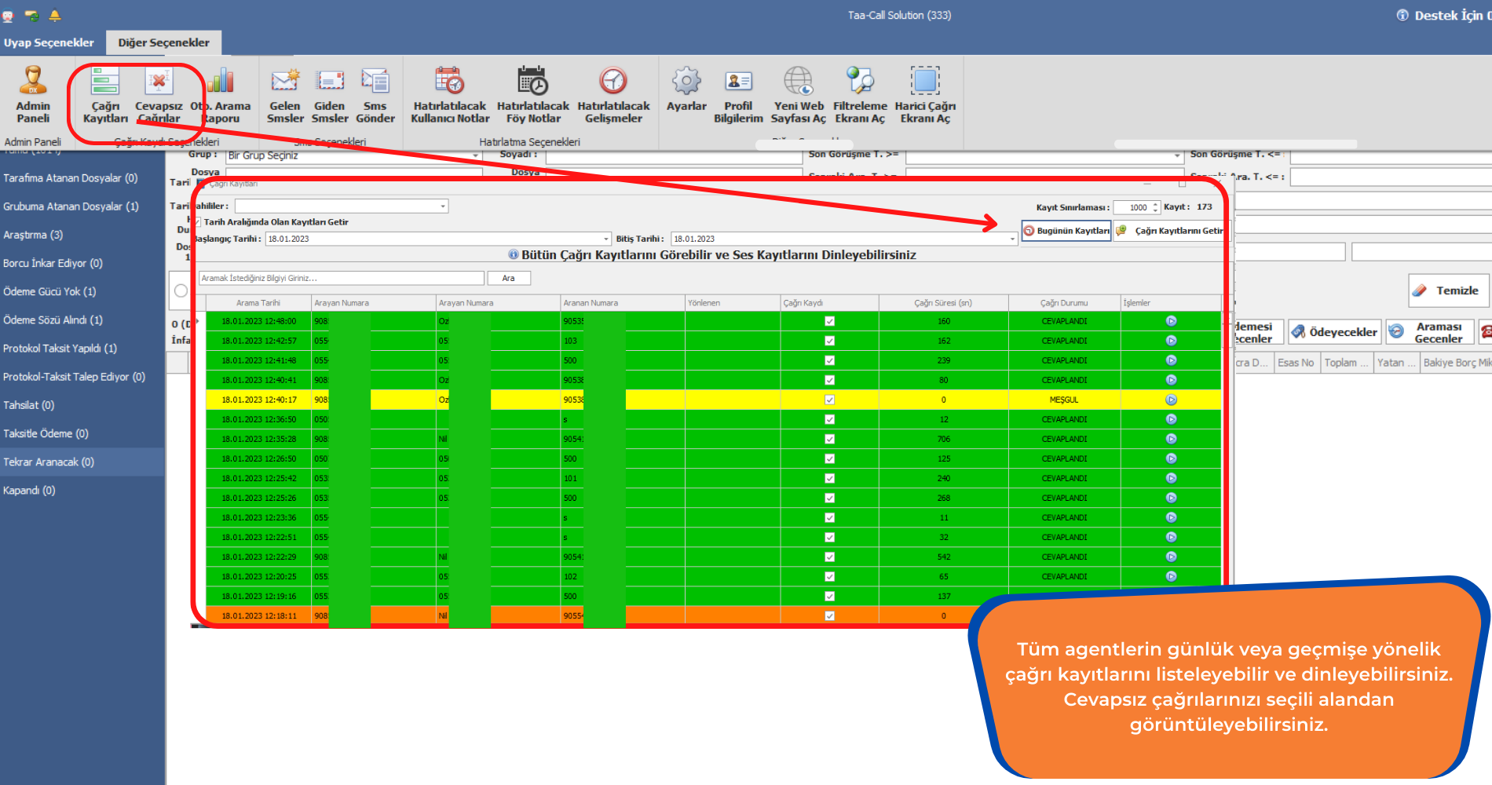This screenshot has width=1492, height=785.
Task: Toggle Çağrı Kaydı checkbox for 12:41:48 row
Action: 829,360
